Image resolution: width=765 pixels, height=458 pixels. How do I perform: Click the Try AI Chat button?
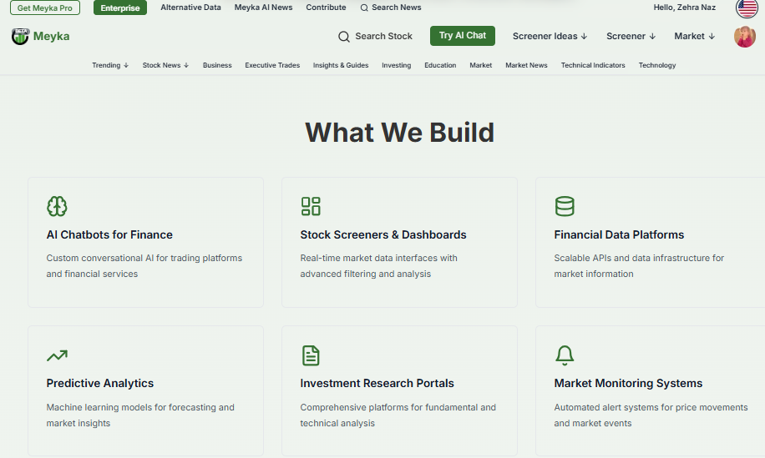[462, 36]
